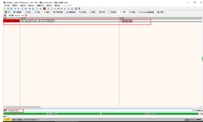Image resolution: width=203 pixels, height=122 pixels.
Task: Click the fx functions icon
Action: (62, 8)
